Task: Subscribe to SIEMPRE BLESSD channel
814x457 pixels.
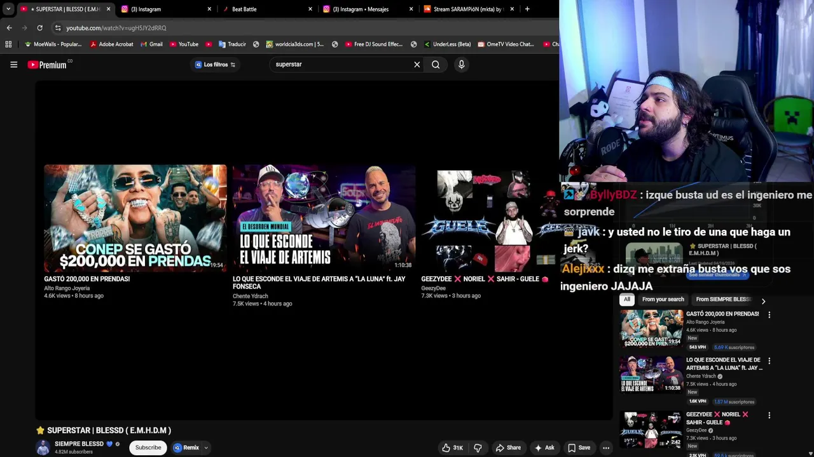Action: pyautogui.click(x=148, y=447)
